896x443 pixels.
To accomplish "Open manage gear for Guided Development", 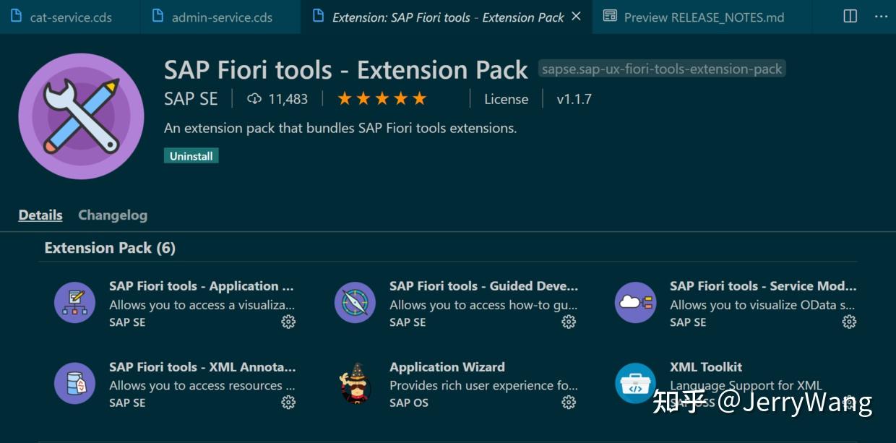I will pyautogui.click(x=569, y=322).
